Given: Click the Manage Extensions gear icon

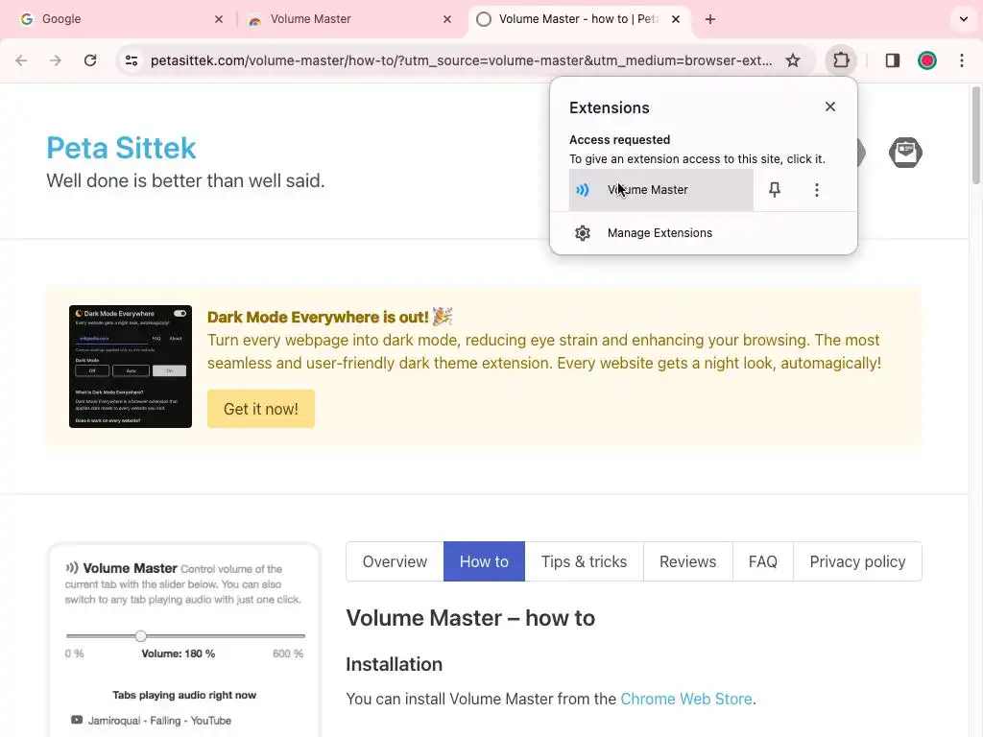Looking at the screenshot, I should tap(583, 233).
